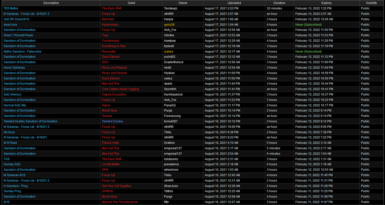Click the Visibility column header
385x205 pixels.
(x=371, y=3)
